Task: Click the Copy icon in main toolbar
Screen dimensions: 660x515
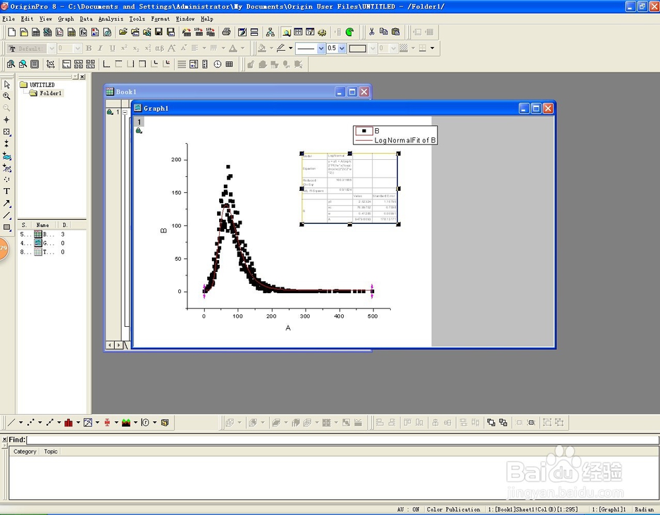Action: point(383,32)
